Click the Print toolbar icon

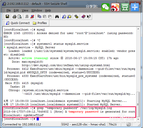(x=14, y=17)
